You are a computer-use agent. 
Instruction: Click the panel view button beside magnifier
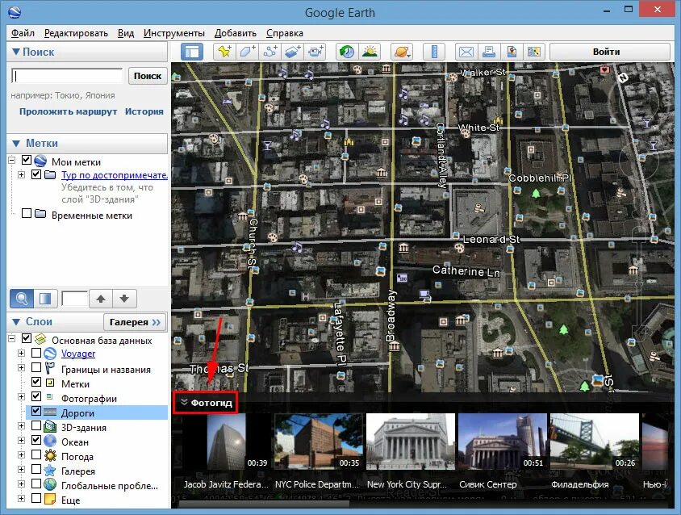(45, 299)
